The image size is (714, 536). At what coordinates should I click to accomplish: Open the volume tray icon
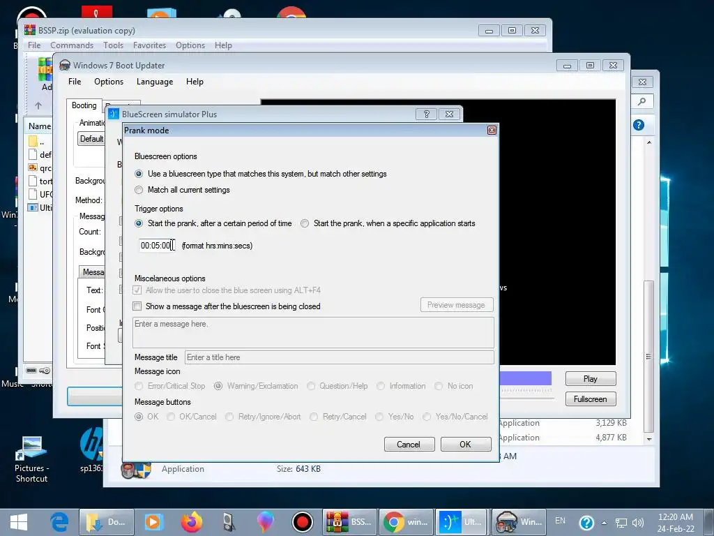[x=638, y=523]
